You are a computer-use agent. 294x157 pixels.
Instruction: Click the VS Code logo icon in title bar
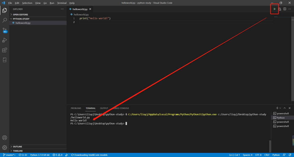coord(3,3)
